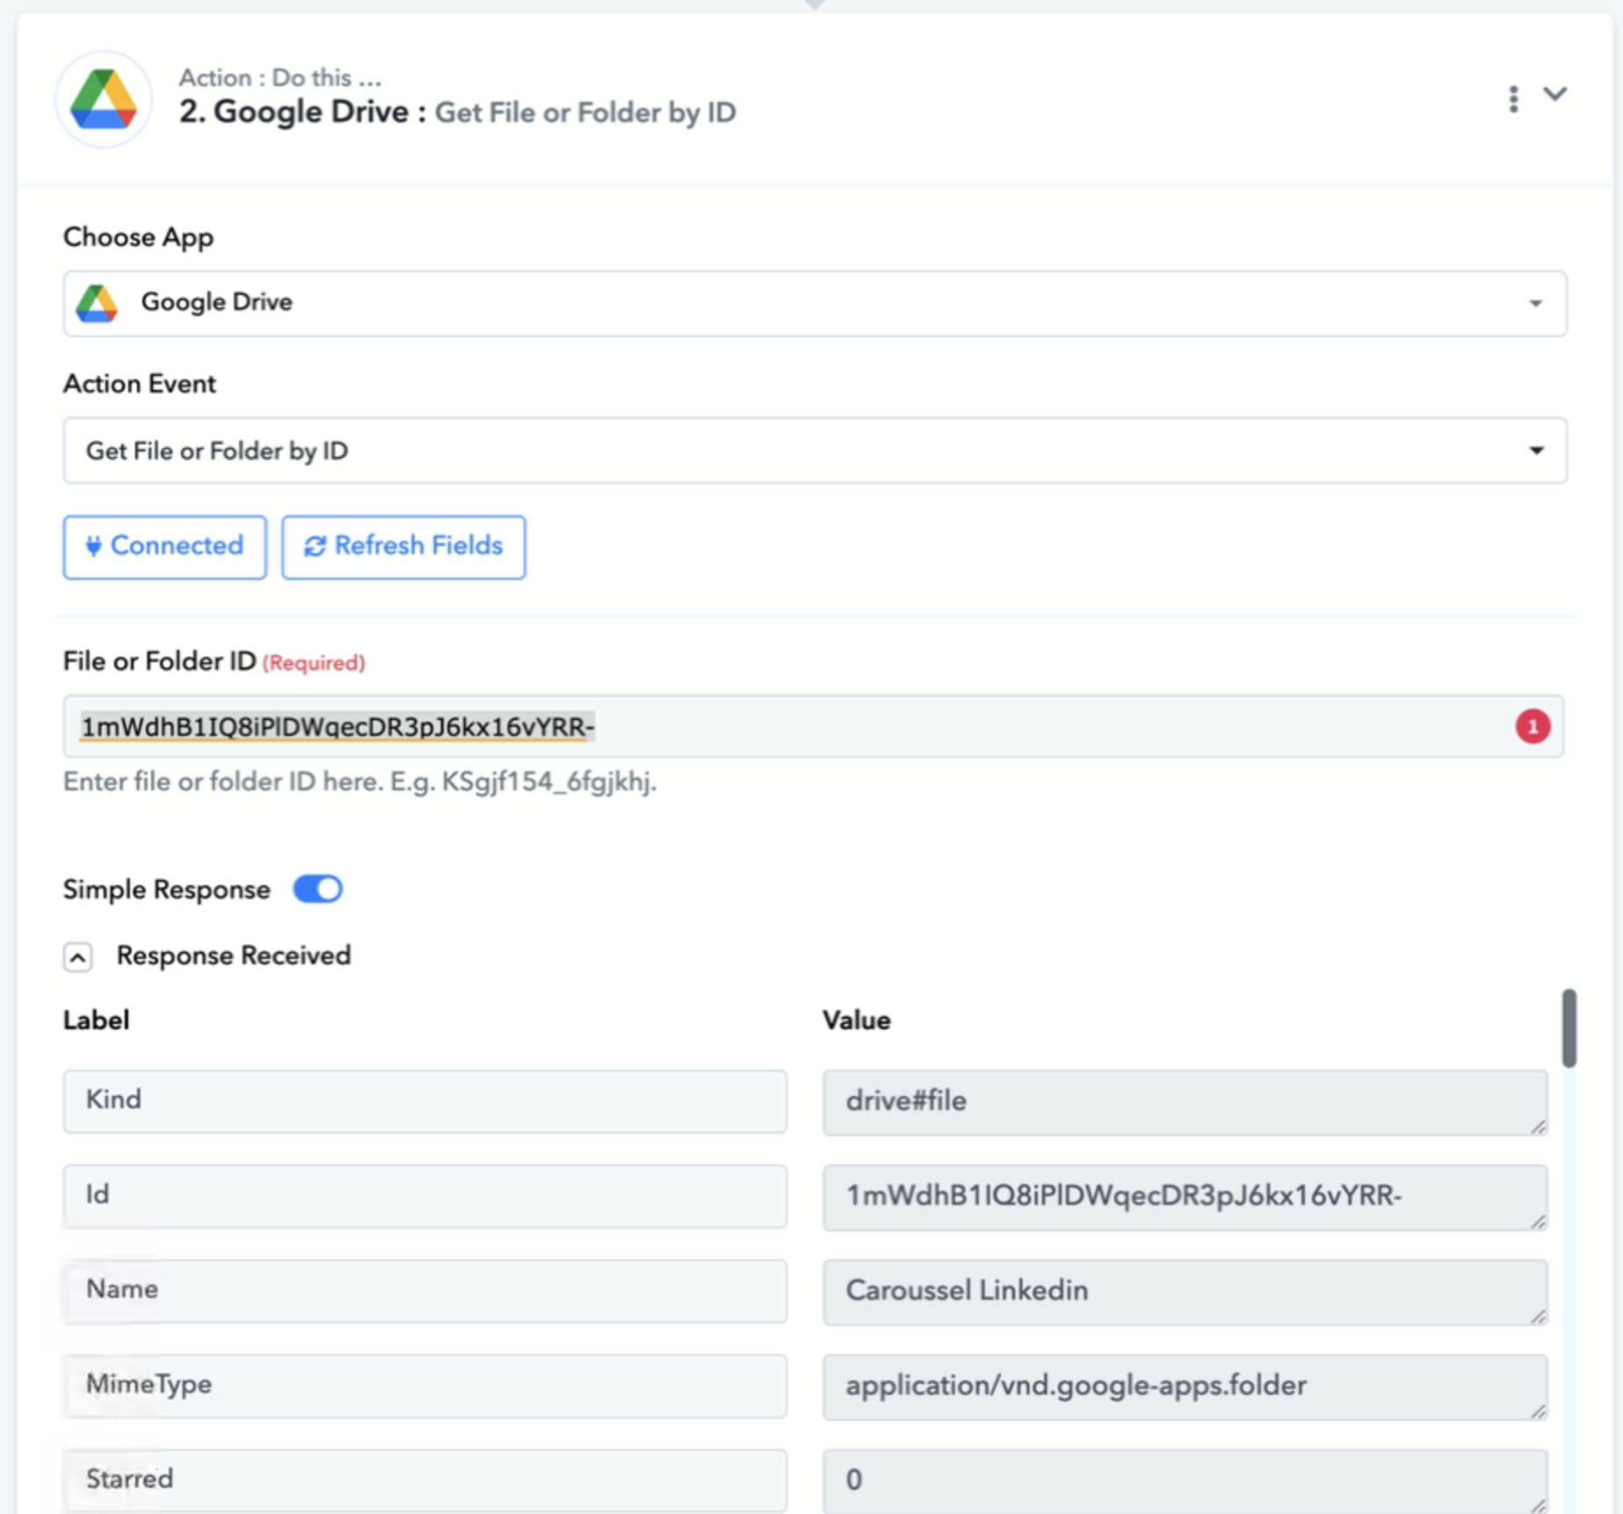
Task: Click the Starred label field
Action: 425,1481
